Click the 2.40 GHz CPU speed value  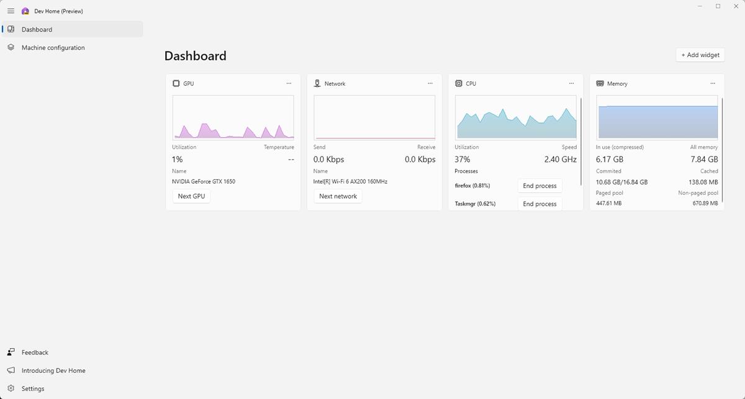pyautogui.click(x=561, y=159)
